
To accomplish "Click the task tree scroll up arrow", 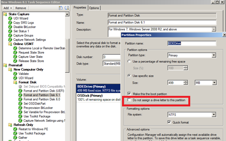I will tap(67, 14).
